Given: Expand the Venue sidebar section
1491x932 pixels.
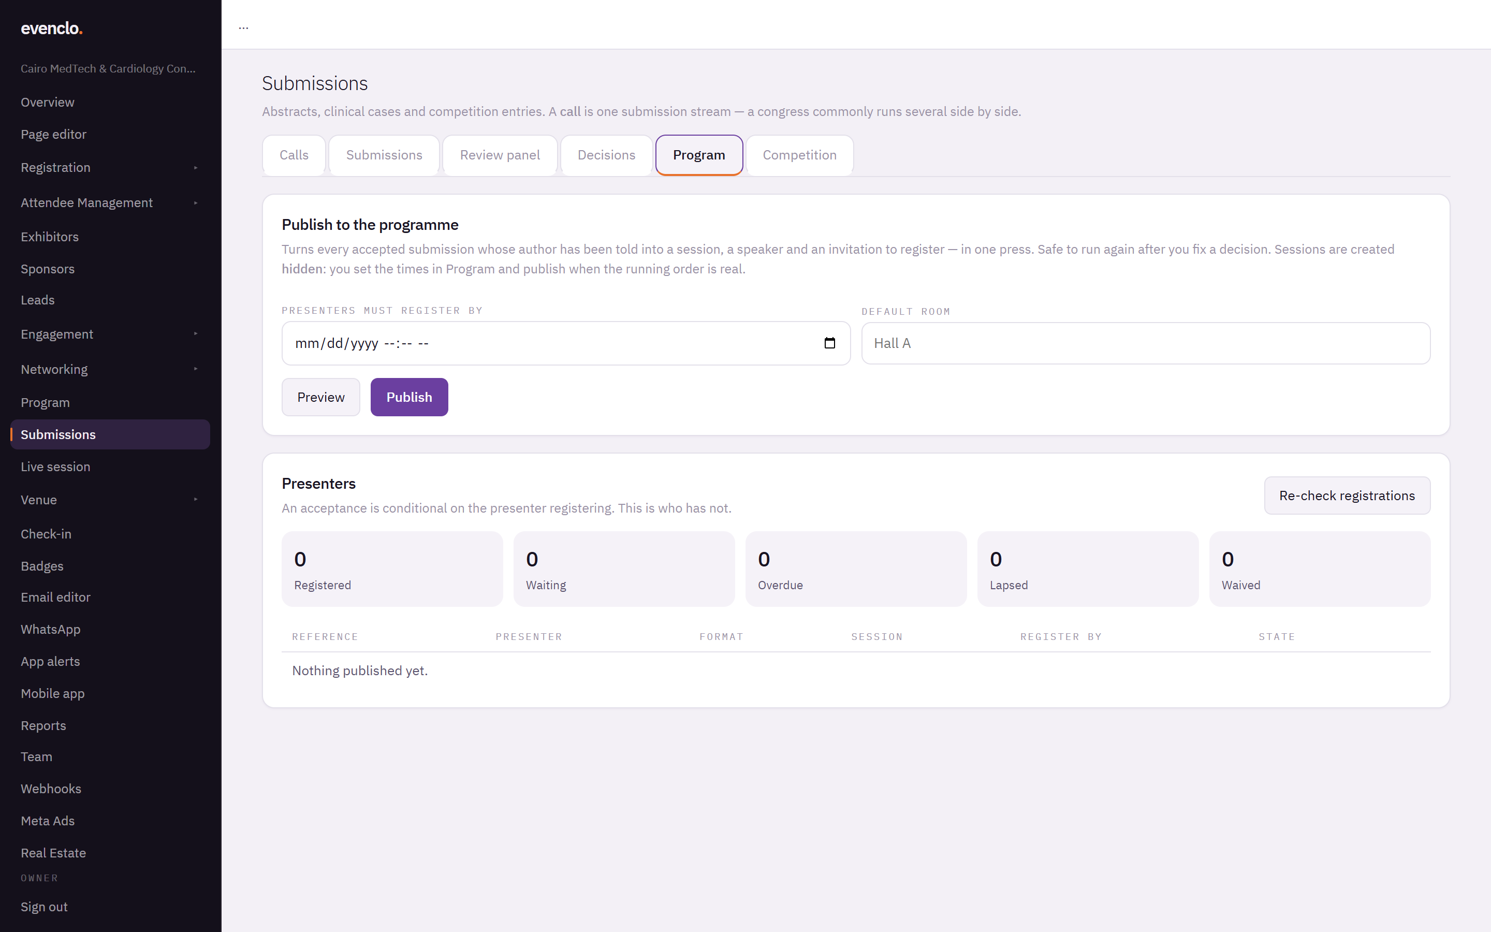Looking at the screenshot, I should point(110,500).
